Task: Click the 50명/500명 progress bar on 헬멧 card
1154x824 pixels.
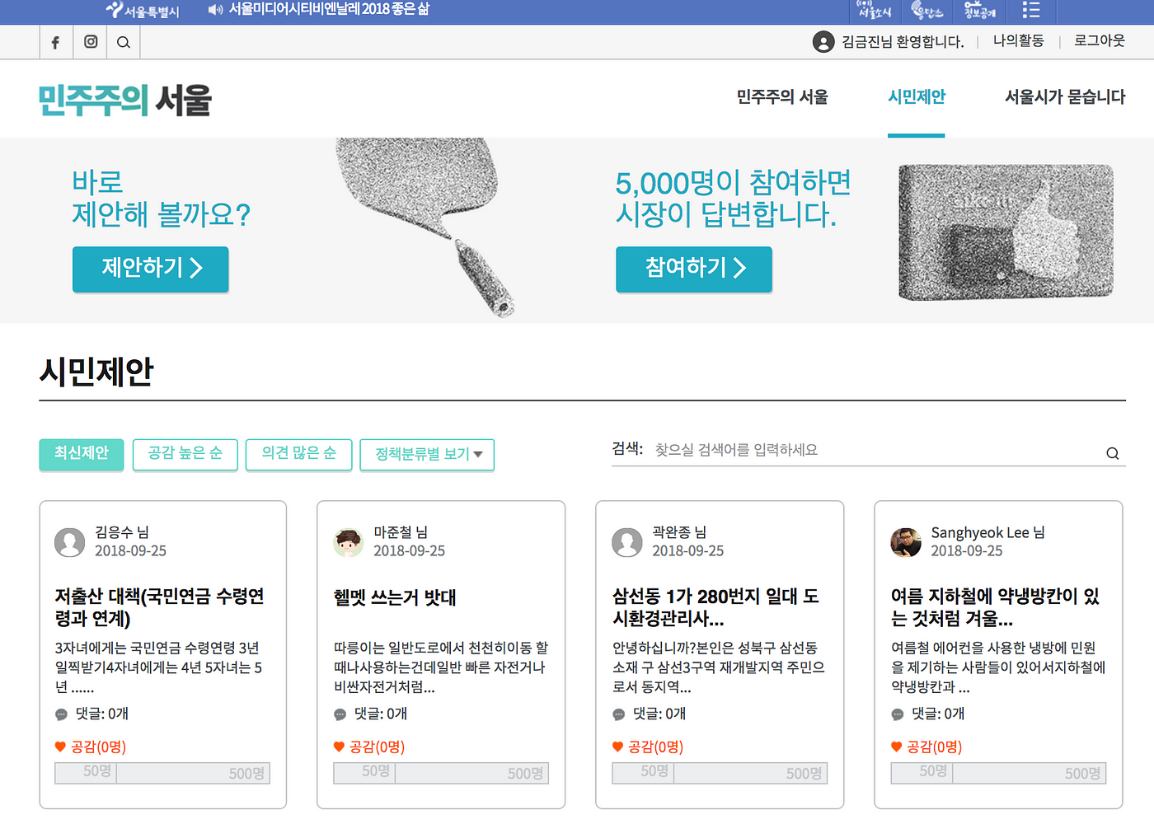Action: [441, 773]
